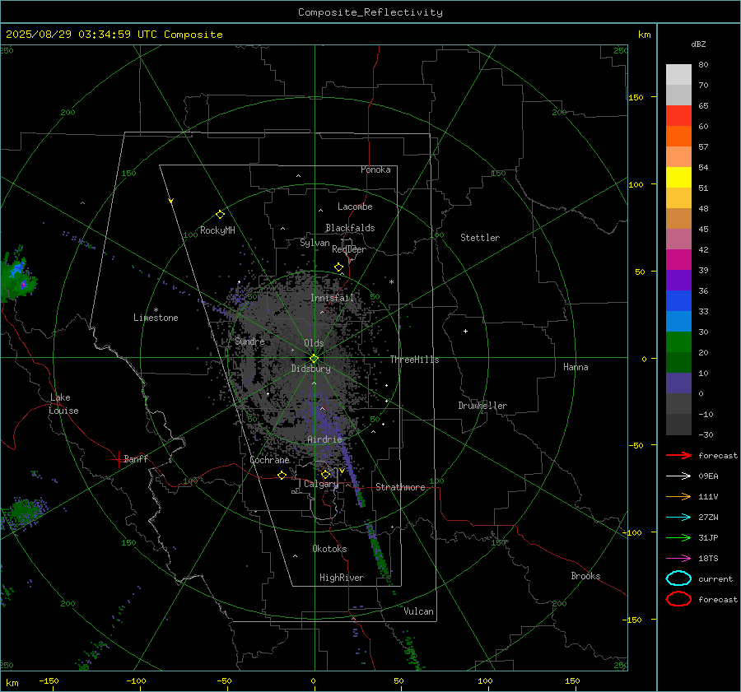The height and width of the screenshot is (692, 741).
Task: Pick the light blue 33 dBZ swatch
Action: point(678,321)
